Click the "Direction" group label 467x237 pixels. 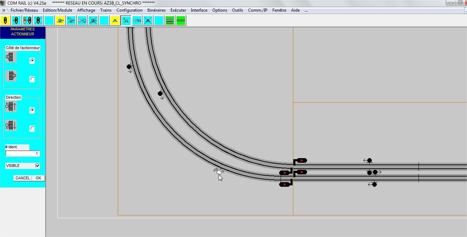tap(13, 97)
